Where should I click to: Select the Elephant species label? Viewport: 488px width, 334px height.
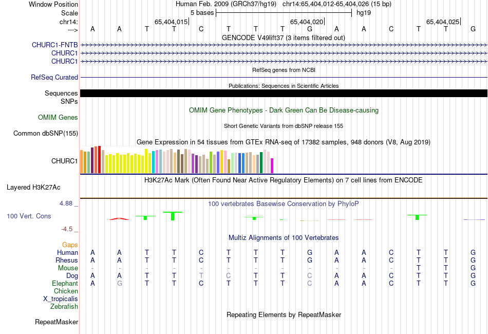[x=65, y=283]
